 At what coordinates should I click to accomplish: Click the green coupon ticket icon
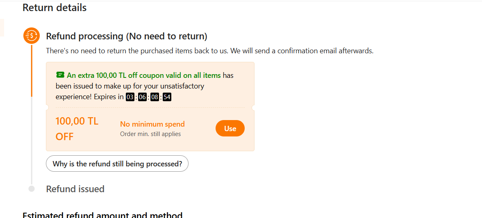(x=60, y=75)
